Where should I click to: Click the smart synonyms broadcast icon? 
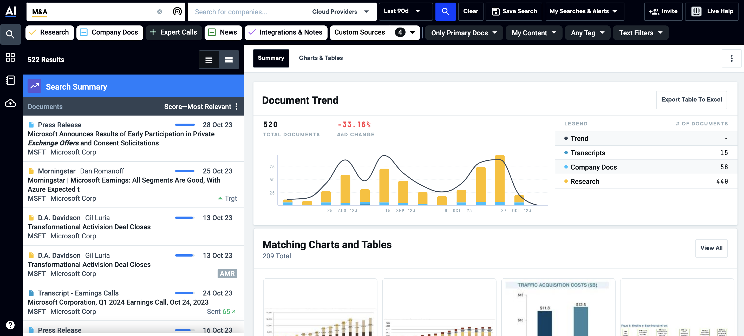point(177,11)
